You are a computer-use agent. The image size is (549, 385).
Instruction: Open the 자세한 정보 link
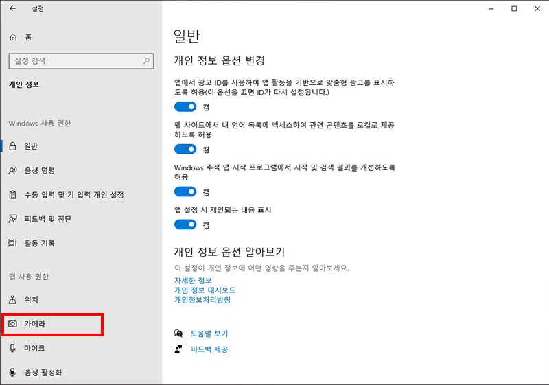193,281
